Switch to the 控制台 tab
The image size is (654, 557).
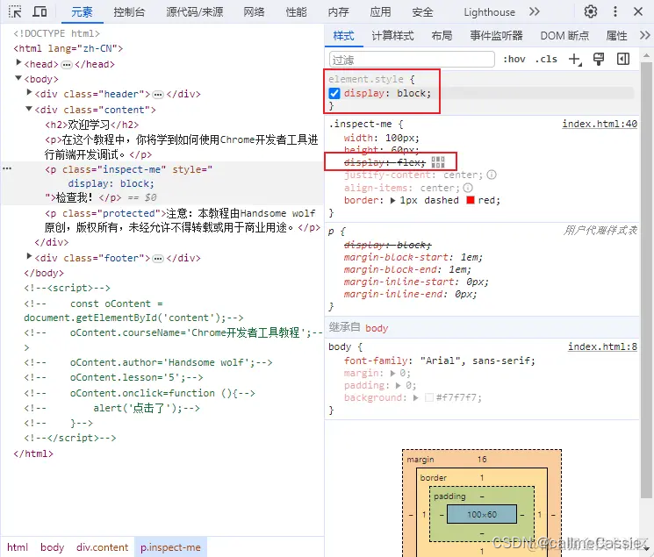click(x=129, y=12)
